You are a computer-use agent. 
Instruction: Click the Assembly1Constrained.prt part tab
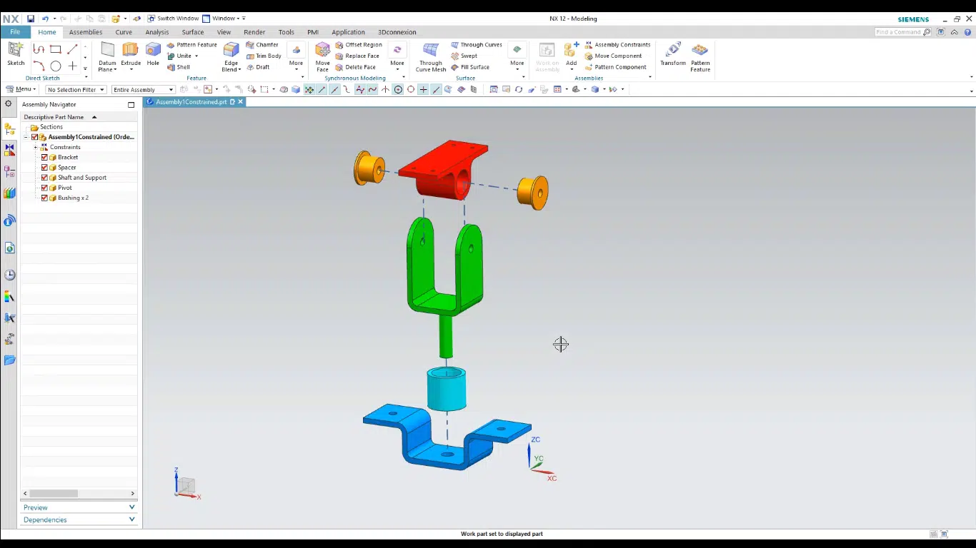coord(191,101)
